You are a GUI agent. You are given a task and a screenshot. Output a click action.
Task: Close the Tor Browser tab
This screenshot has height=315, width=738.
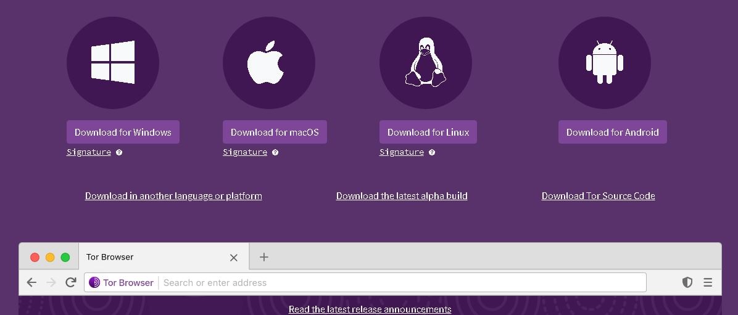point(233,258)
